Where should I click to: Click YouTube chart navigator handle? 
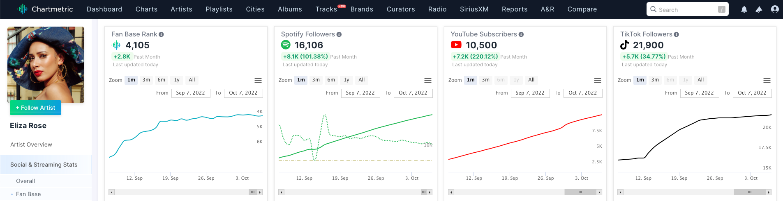[x=580, y=192]
